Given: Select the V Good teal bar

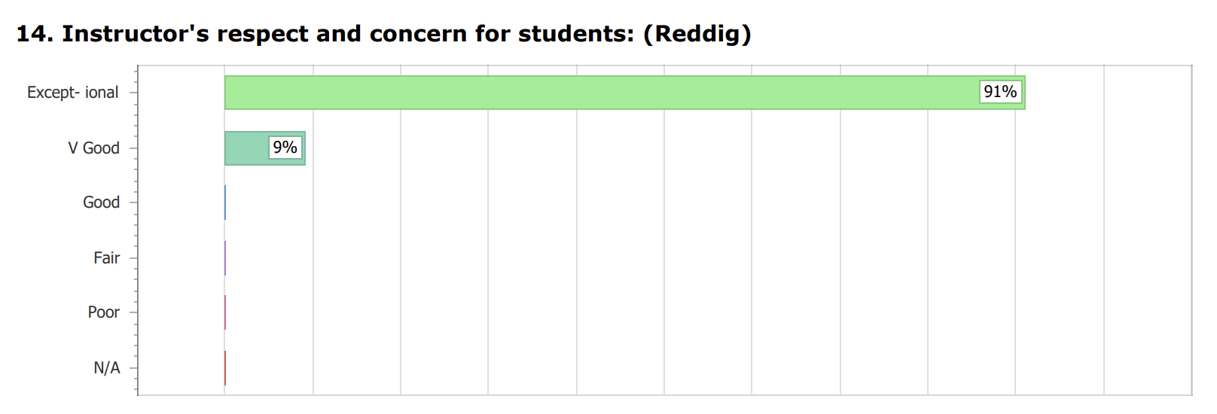Looking at the screenshot, I should [264, 148].
